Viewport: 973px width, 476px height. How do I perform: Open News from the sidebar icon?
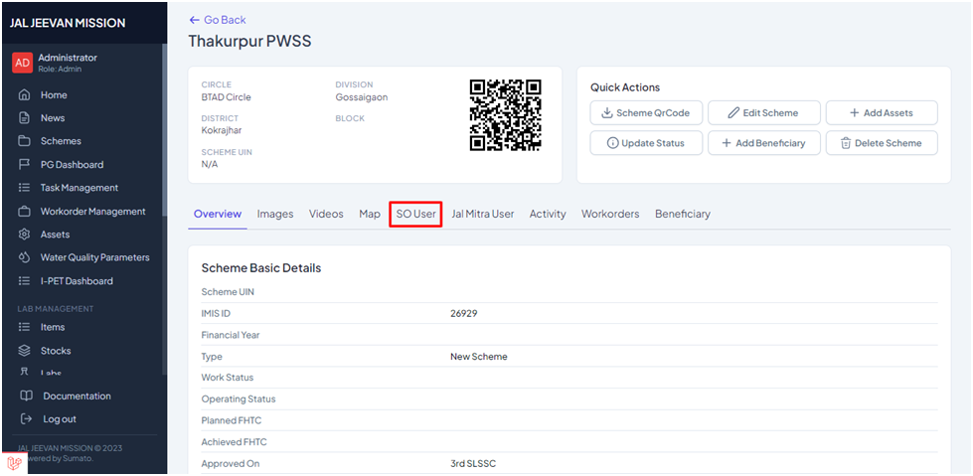26,118
